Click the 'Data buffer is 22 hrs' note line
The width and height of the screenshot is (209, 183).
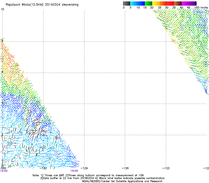click(102, 178)
